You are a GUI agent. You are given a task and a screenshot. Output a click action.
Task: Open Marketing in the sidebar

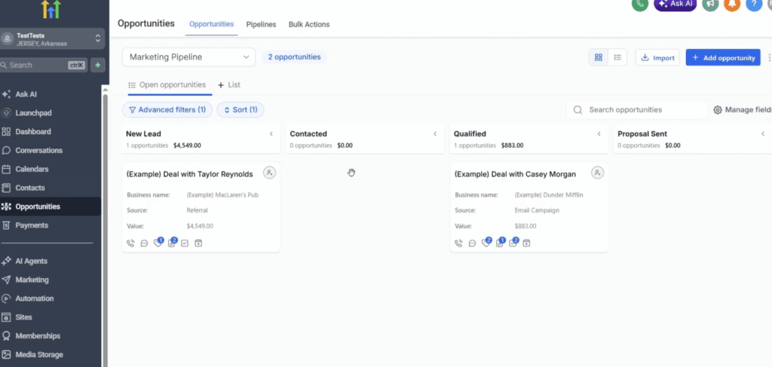coord(32,280)
